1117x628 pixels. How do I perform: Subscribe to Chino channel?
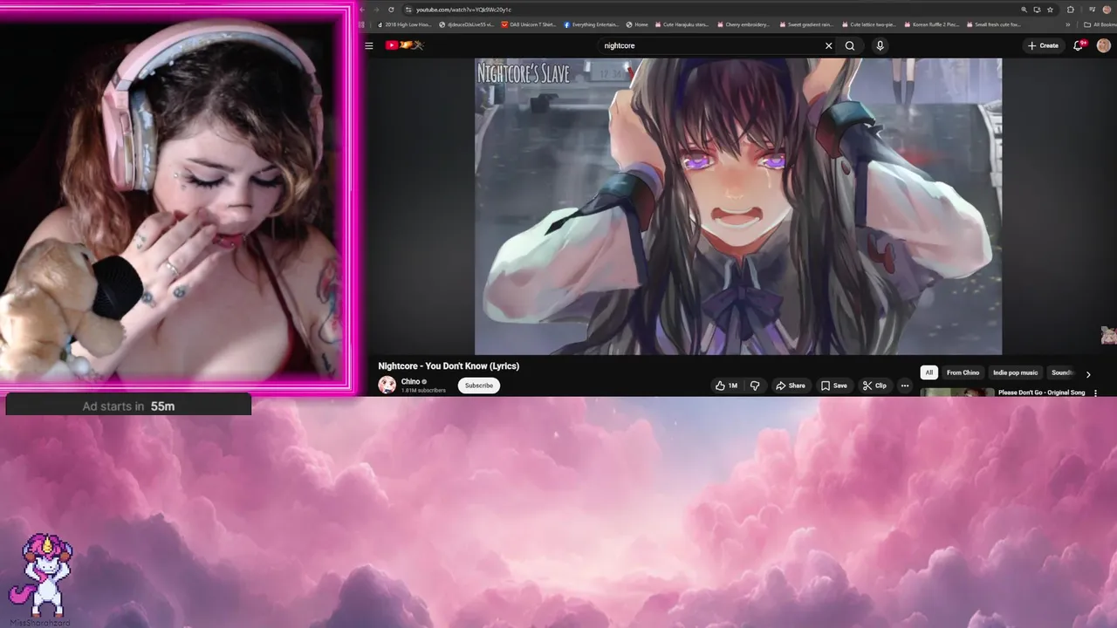click(478, 386)
